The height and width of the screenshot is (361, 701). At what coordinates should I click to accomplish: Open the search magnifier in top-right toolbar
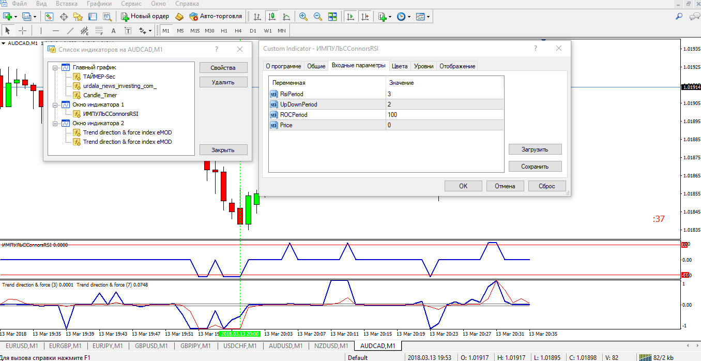pos(679,17)
